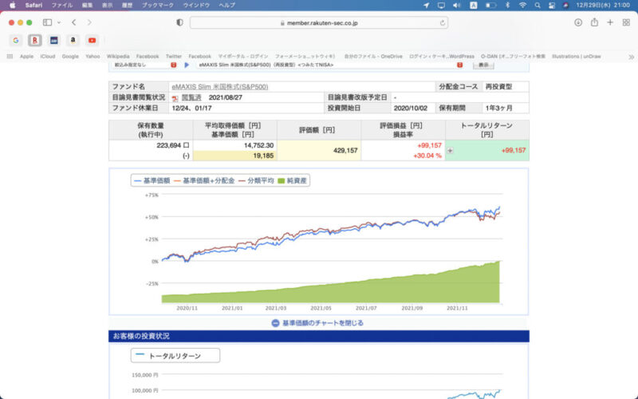Screen dimensions: 638x399
Task: Open the favorites grid icon
Action: click(x=10, y=56)
